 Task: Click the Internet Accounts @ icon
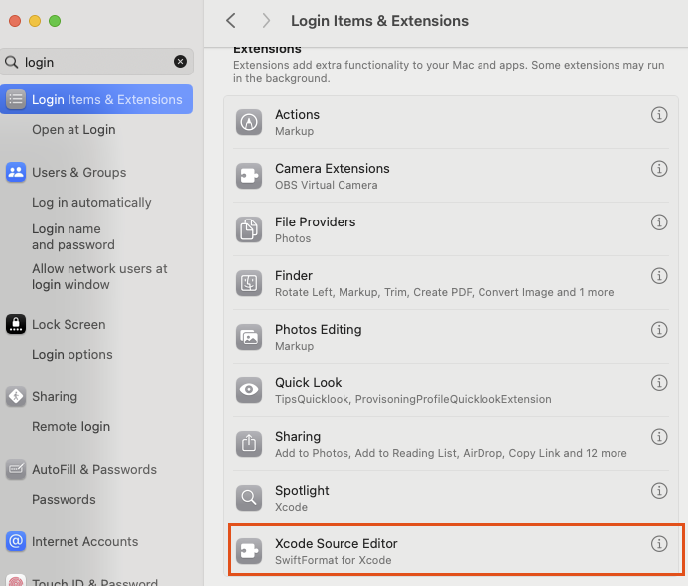pos(16,541)
